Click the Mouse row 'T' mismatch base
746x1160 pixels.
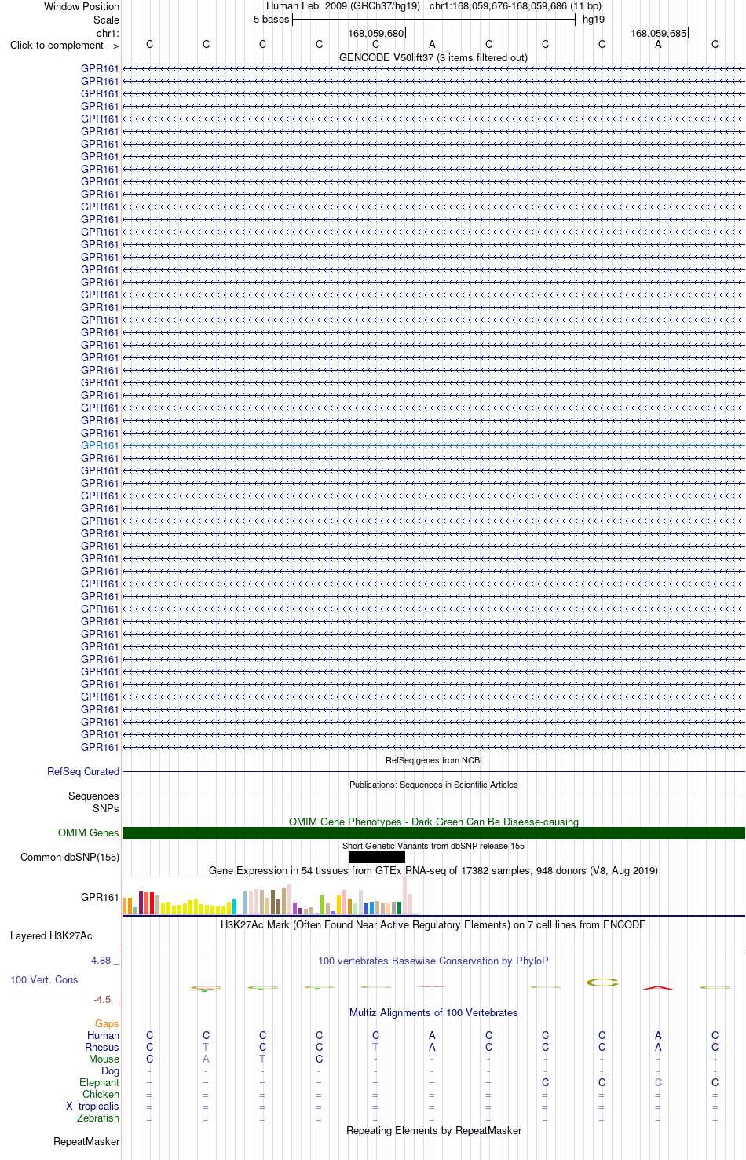pos(262,1059)
